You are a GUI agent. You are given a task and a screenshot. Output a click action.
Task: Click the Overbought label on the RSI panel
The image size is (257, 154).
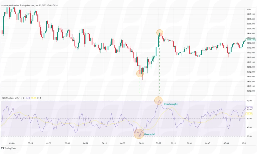(170, 103)
